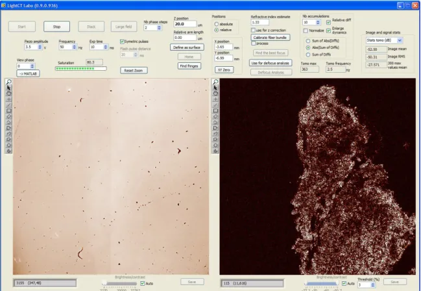The width and height of the screenshot is (421, 291).
Task: Select the arrow pointer tool beside the left camera image
Action: tap(8, 88)
